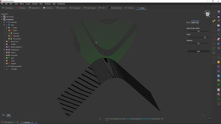Image resolution: width=221 pixels, height=124 pixels.
Task: Click the green sphere icon in right toolbar
Action: click(219, 85)
